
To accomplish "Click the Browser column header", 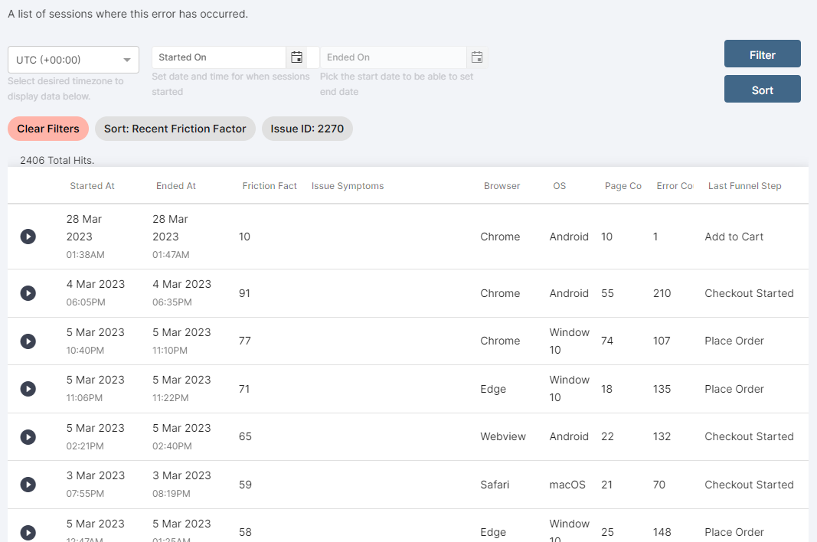I will click(x=502, y=186).
